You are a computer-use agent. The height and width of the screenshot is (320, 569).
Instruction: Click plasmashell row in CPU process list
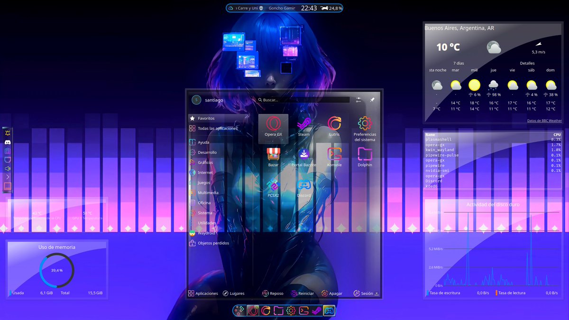click(493, 140)
